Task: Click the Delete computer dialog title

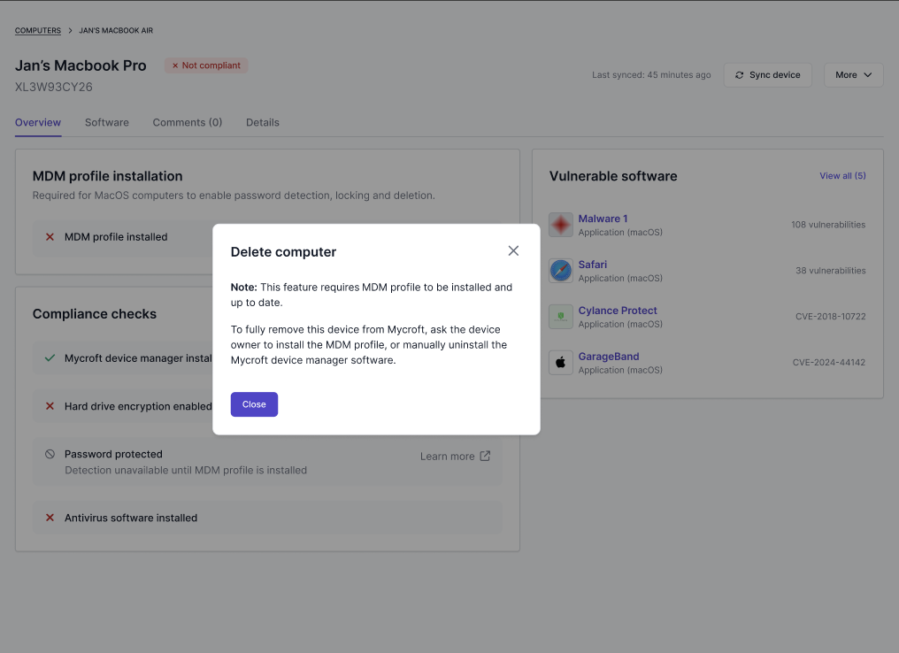Action: [x=283, y=252]
